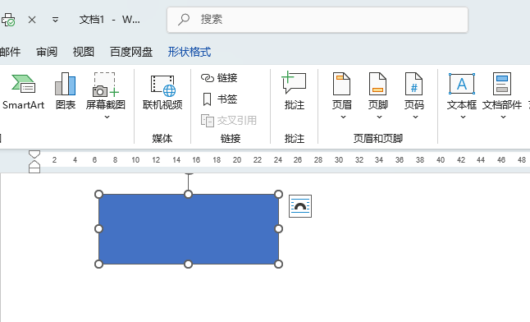Click the bottom-right resize handle of rectangle
This screenshot has width=530, height=322.
click(x=278, y=264)
